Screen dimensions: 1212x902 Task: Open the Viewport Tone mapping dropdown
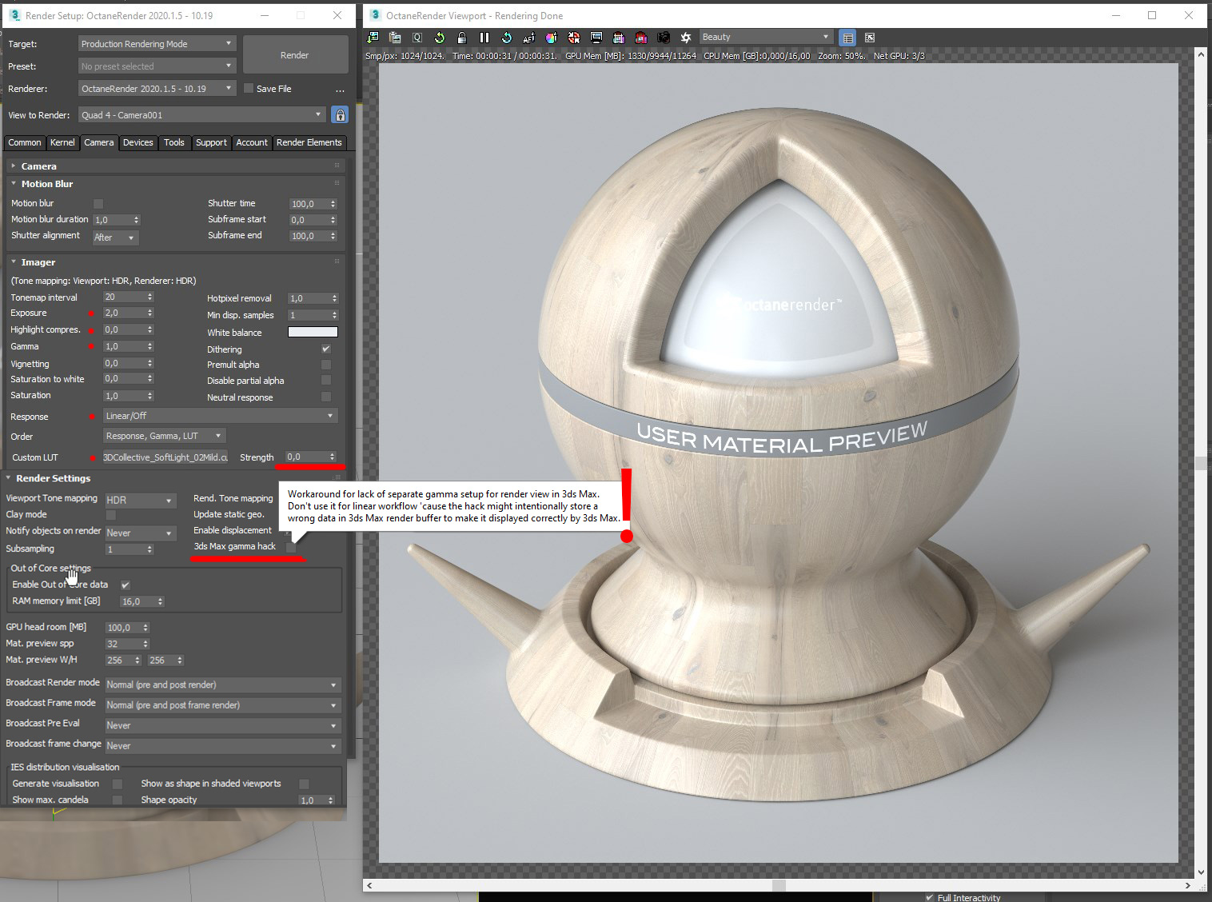point(140,501)
